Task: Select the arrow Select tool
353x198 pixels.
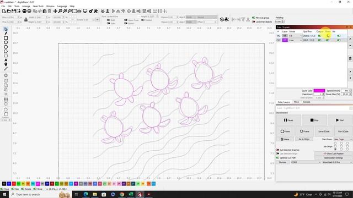Action: point(6,29)
